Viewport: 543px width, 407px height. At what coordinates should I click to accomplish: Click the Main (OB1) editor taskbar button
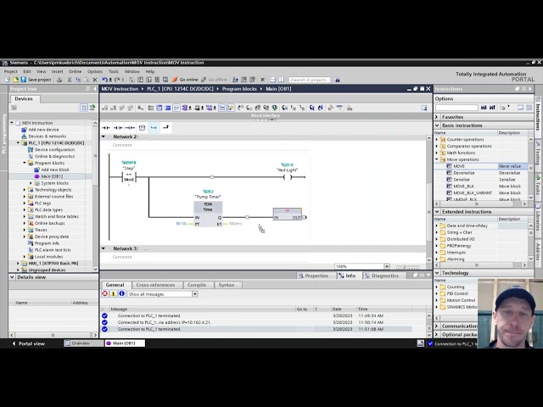point(125,343)
